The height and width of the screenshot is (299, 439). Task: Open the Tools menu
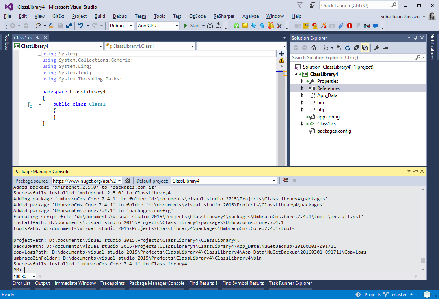(x=160, y=16)
